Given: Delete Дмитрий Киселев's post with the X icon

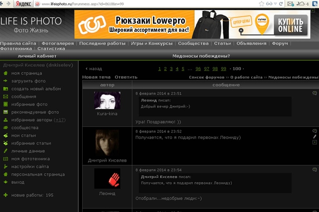Looking at the screenshot, I should pyautogui.click(x=315, y=142).
